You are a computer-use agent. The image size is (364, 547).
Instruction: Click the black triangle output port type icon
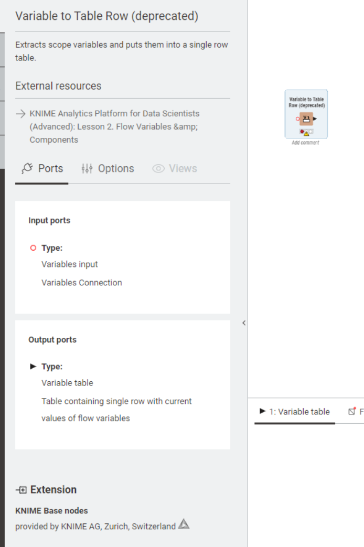click(33, 367)
